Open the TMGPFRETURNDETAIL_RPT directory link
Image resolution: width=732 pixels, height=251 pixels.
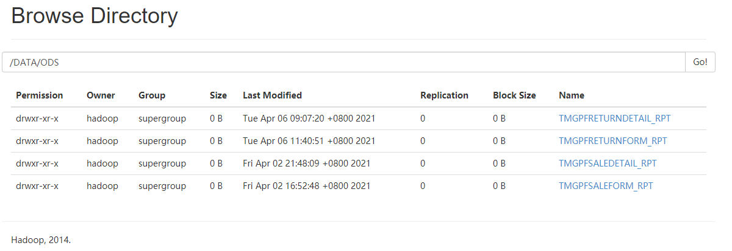(x=614, y=119)
